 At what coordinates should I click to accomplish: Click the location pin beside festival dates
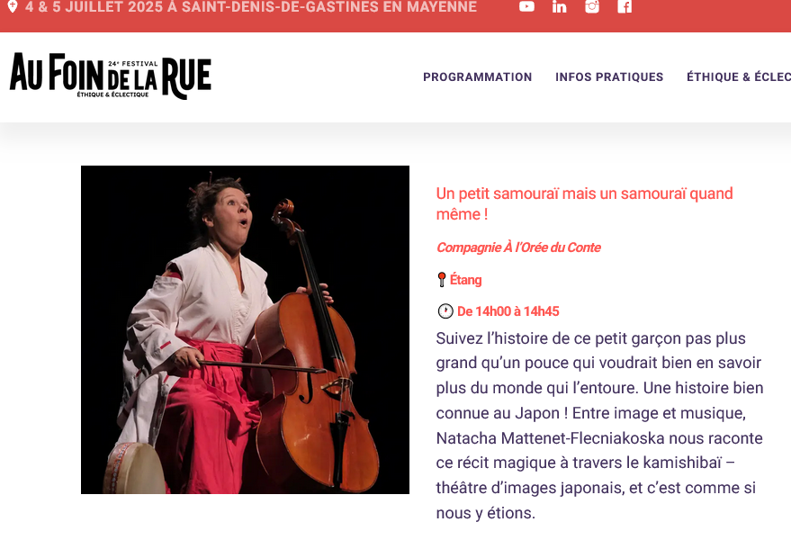[x=13, y=6]
